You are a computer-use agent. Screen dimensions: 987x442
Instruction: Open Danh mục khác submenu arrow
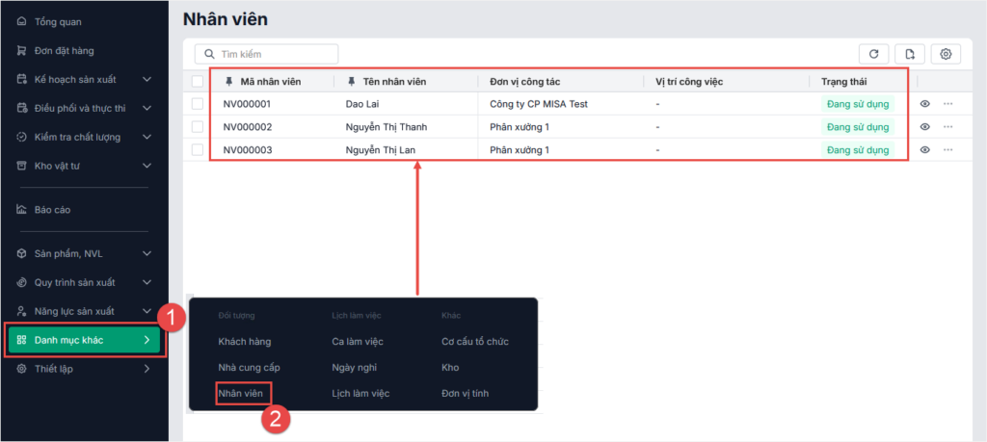pyautogui.click(x=147, y=340)
